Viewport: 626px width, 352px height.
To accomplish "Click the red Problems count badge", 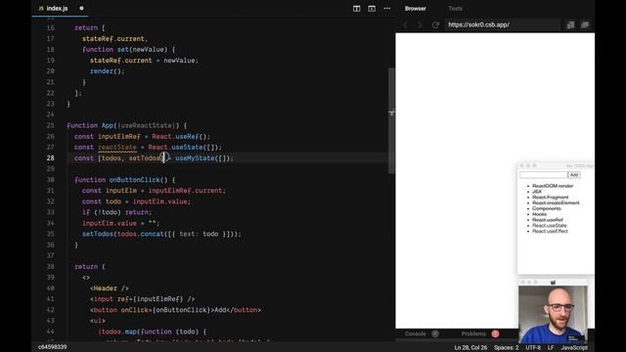I will pos(495,333).
